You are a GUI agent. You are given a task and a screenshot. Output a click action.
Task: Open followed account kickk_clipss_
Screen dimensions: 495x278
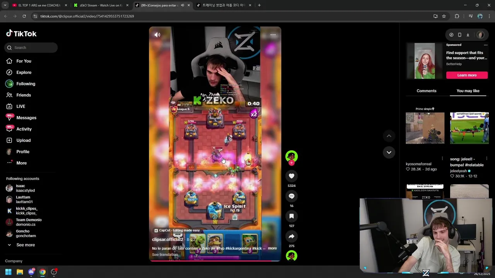(x=26, y=211)
